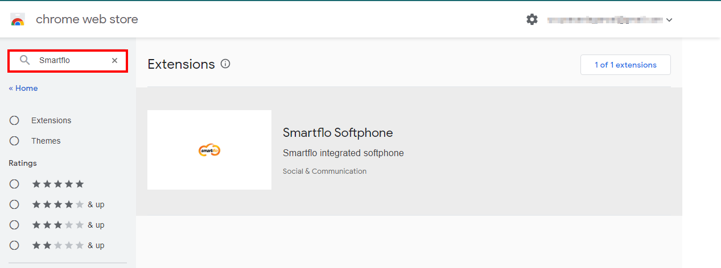This screenshot has height=268, width=721.
Task: Click the 1 of 1 extensions button
Action: pyautogui.click(x=625, y=65)
